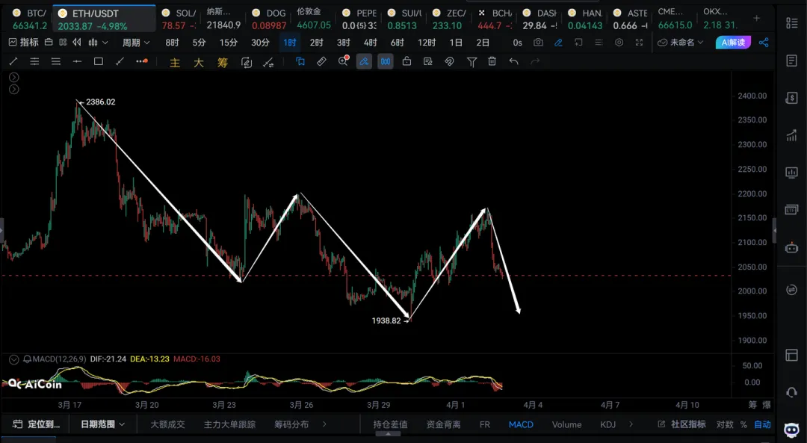Open the 大额成交 tab

167,424
